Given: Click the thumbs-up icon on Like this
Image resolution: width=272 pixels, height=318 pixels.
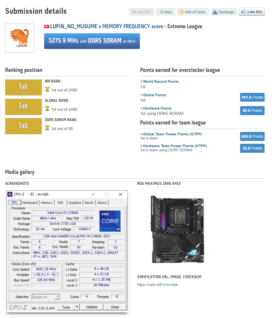Looking at the screenshot, I should (x=244, y=11).
